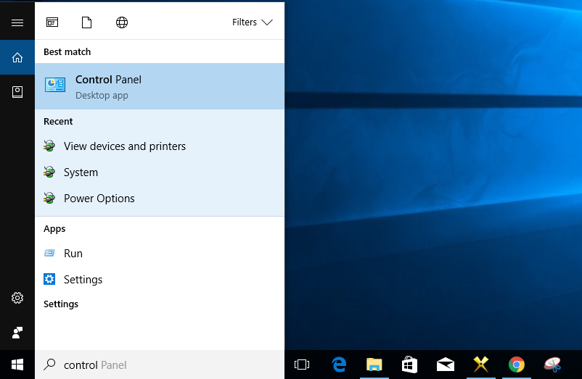Open the hamburger menu in search sidebar
The height and width of the screenshot is (379, 582).
point(17,22)
